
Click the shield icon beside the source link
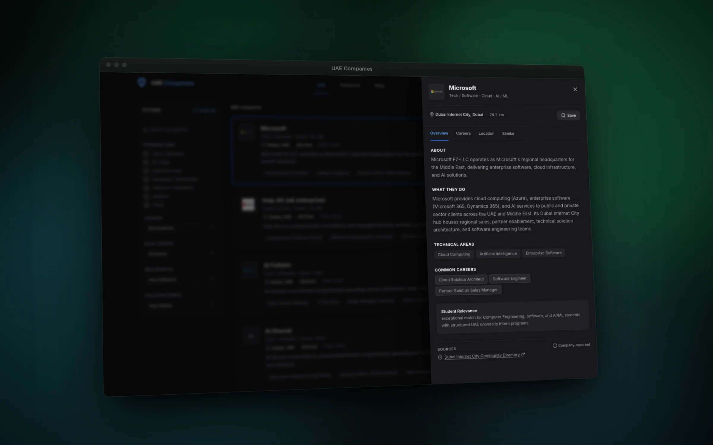pos(440,357)
